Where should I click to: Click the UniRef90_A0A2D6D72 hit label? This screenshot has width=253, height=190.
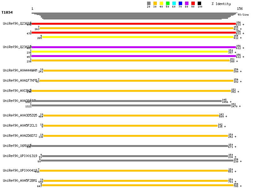(x=20, y=136)
